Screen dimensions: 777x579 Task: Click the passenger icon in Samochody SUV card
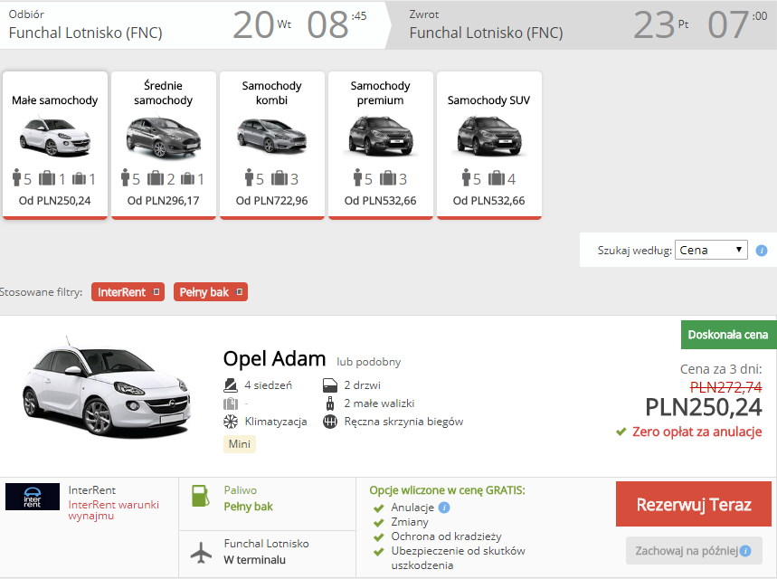pos(466,177)
